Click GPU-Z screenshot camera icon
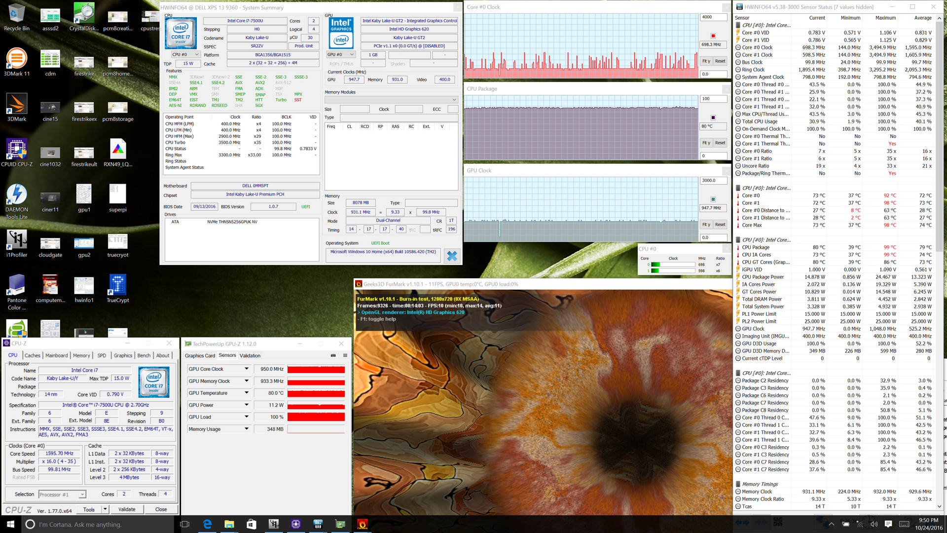 pyautogui.click(x=333, y=355)
